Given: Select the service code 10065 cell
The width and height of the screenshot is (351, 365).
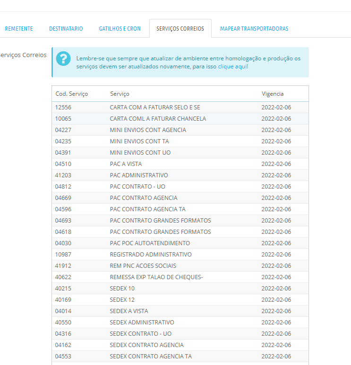Looking at the screenshot, I should pyautogui.click(x=63, y=119).
